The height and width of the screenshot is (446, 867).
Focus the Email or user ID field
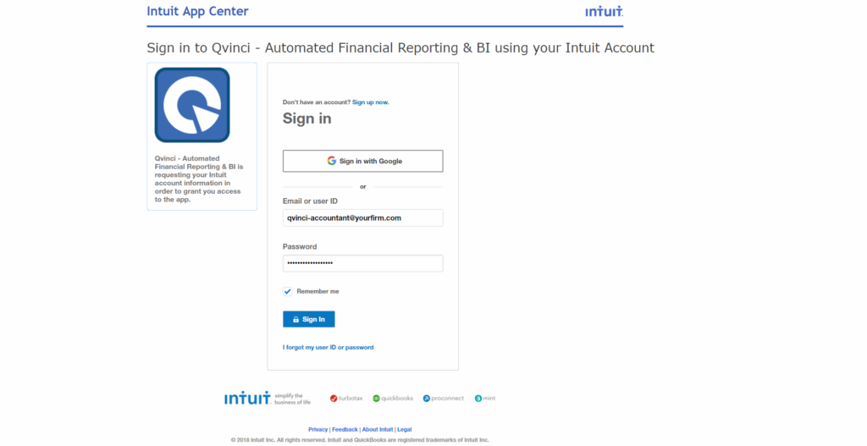coord(362,217)
